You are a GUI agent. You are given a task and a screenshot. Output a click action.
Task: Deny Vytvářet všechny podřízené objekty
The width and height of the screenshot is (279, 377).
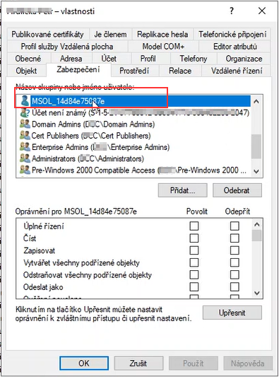point(235,262)
